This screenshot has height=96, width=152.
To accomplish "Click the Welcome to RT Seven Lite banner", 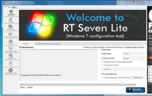I will pos(83,25).
